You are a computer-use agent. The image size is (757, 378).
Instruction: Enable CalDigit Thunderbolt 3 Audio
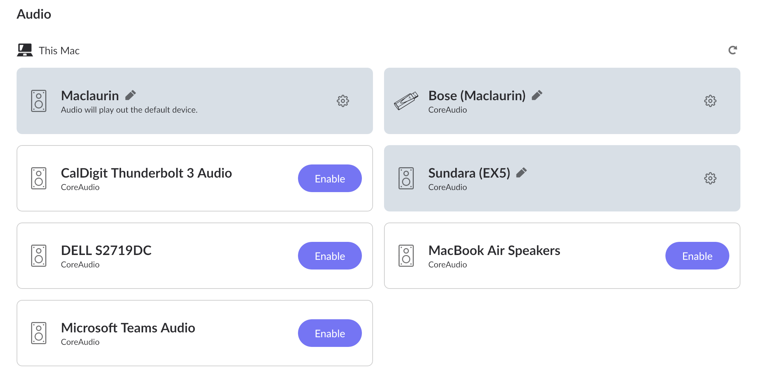point(330,178)
